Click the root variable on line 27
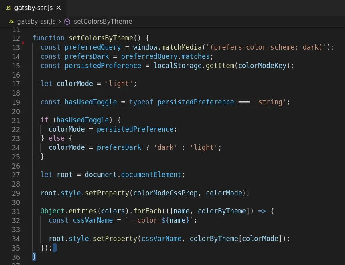The width and height of the screenshot is (345, 265). (65, 175)
